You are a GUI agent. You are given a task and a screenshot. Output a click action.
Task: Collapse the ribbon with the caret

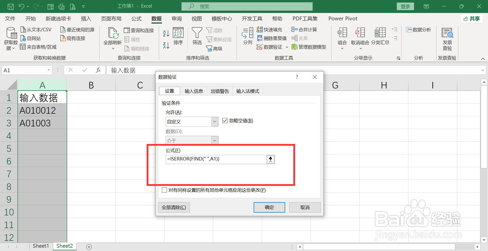tap(483, 59)
